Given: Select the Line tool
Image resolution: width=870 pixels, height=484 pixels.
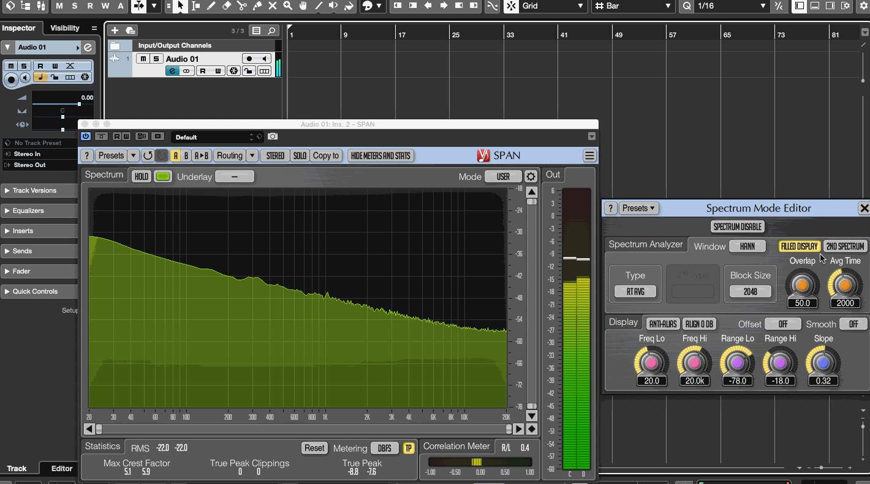Looking at the screenshot, I should click(318, 6).
